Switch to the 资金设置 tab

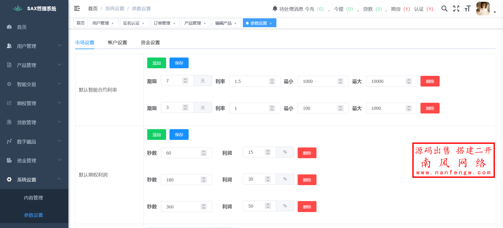coord(150,43)
